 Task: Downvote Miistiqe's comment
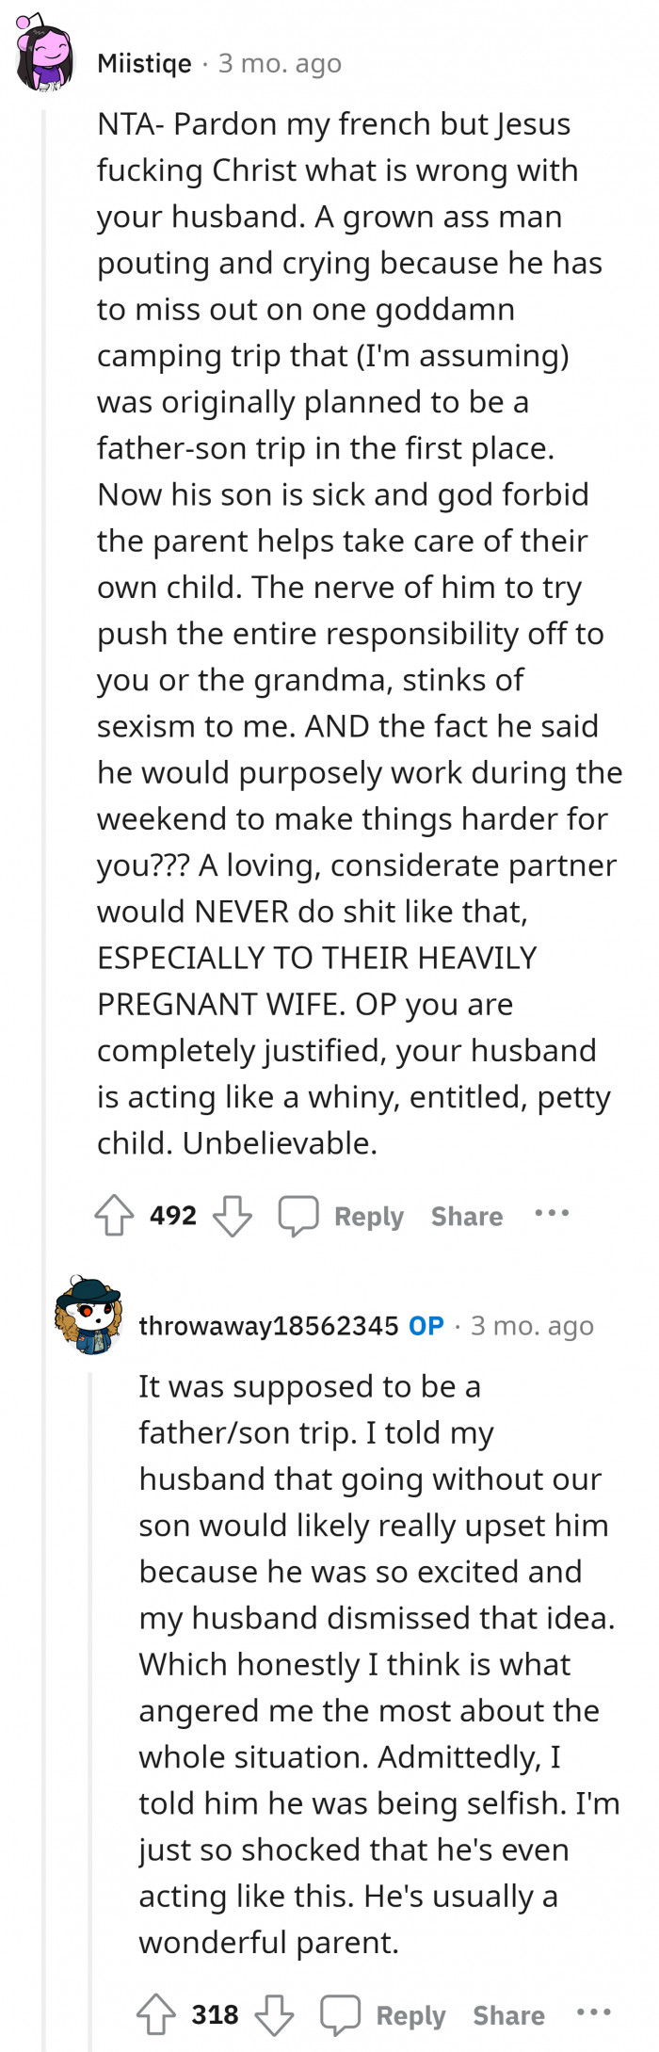(x=233, y=1216)
